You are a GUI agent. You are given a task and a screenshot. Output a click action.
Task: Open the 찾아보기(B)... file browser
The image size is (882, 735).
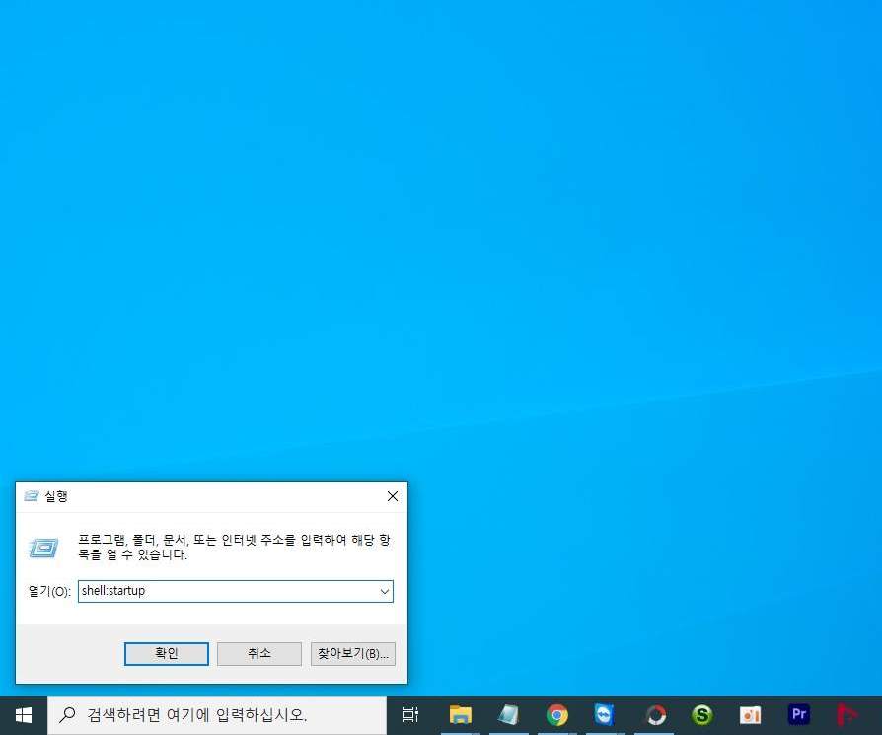coord(352,653)
